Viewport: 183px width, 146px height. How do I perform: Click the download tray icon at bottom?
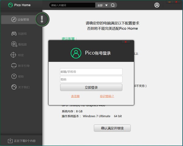click(10, 141)
